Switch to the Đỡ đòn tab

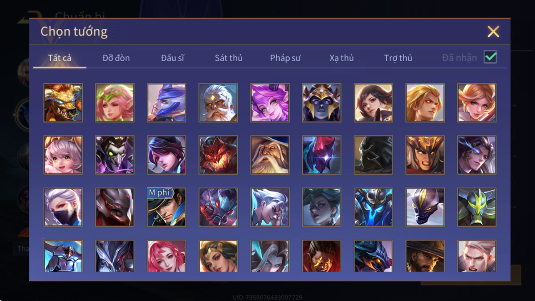(116, 58)
